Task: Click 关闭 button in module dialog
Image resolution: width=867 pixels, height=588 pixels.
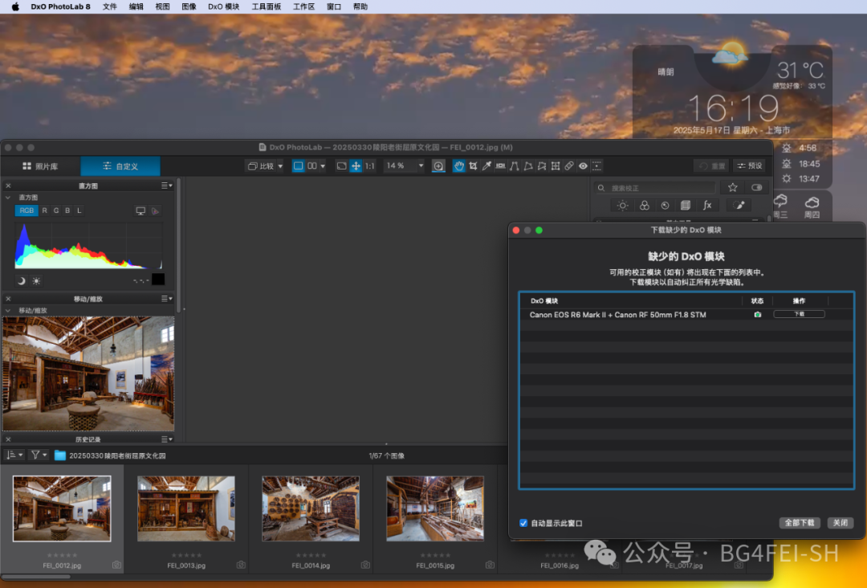Action: point(840,523)
